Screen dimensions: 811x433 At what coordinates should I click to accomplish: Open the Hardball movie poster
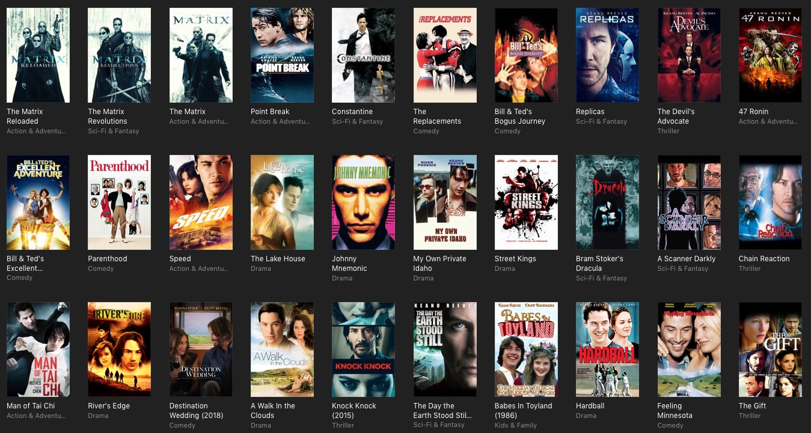(607, 350)
